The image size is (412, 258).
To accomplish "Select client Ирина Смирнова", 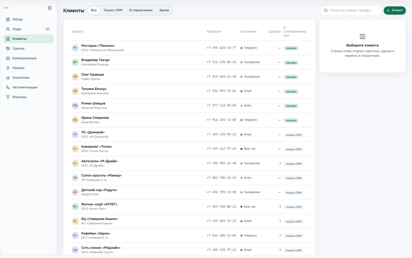I will coord(189,120).
